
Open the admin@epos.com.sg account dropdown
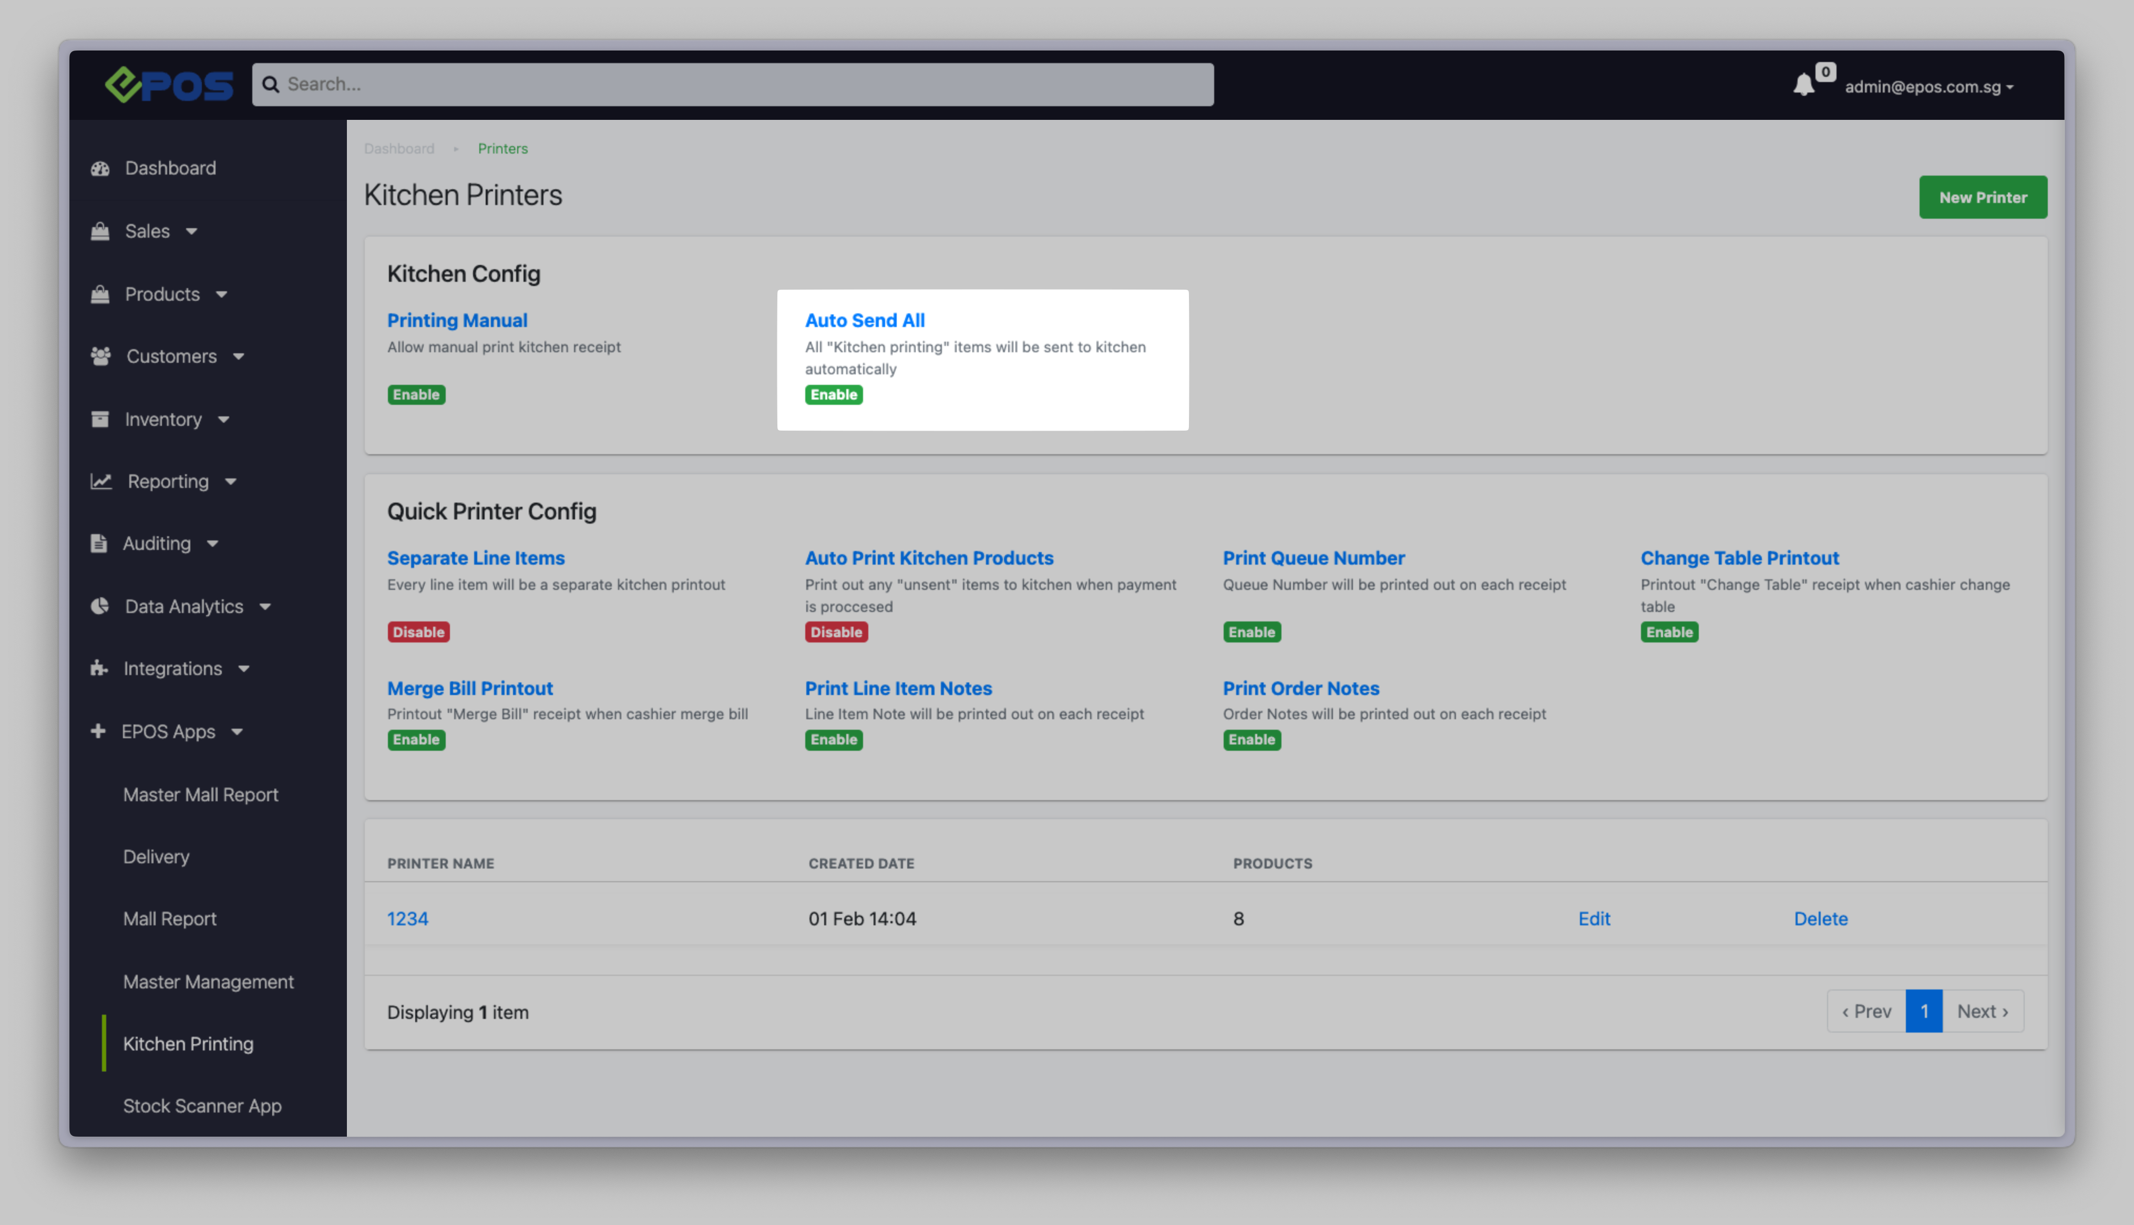[x=1928, y=87]
